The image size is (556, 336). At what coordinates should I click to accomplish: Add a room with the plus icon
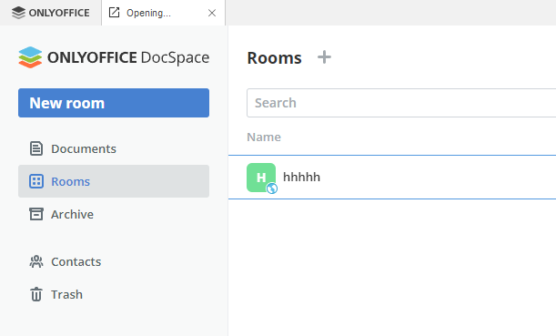(324, 57)
